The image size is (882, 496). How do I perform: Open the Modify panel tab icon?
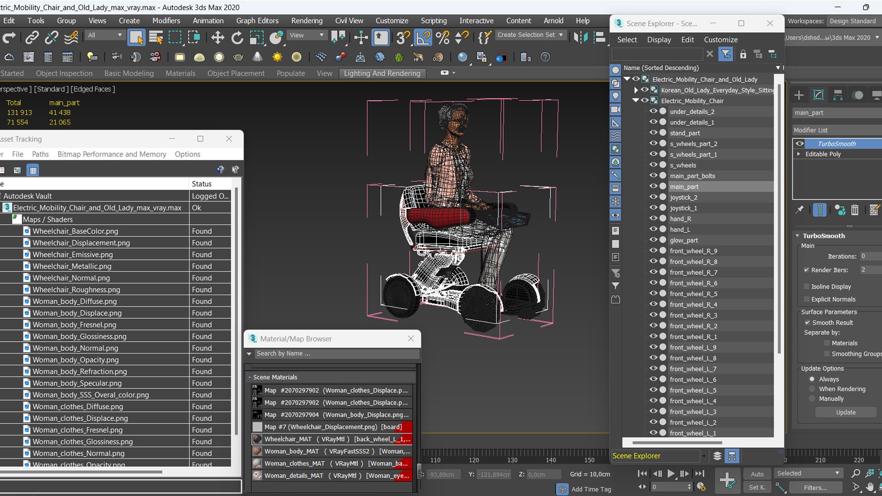point(819,95)
